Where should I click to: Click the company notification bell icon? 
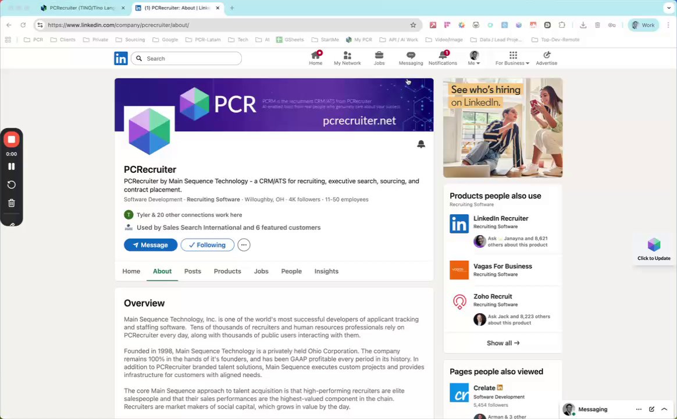coord(421,144)
